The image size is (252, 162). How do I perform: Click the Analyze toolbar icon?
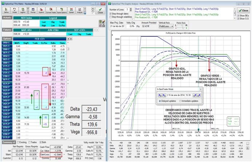pos(80,10)
